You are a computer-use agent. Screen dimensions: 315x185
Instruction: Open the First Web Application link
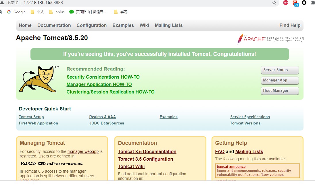(x=39, y=123)
